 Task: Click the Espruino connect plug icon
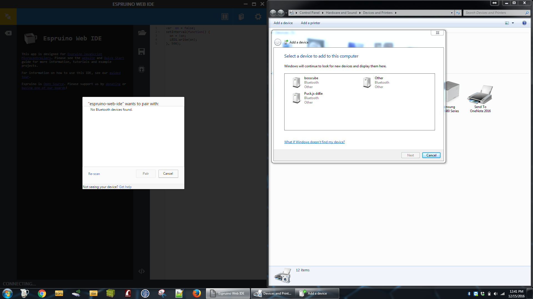click(x=8, y=17)
